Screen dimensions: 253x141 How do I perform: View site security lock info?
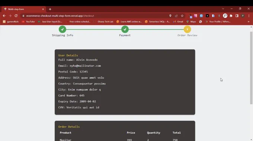[23, 16]
